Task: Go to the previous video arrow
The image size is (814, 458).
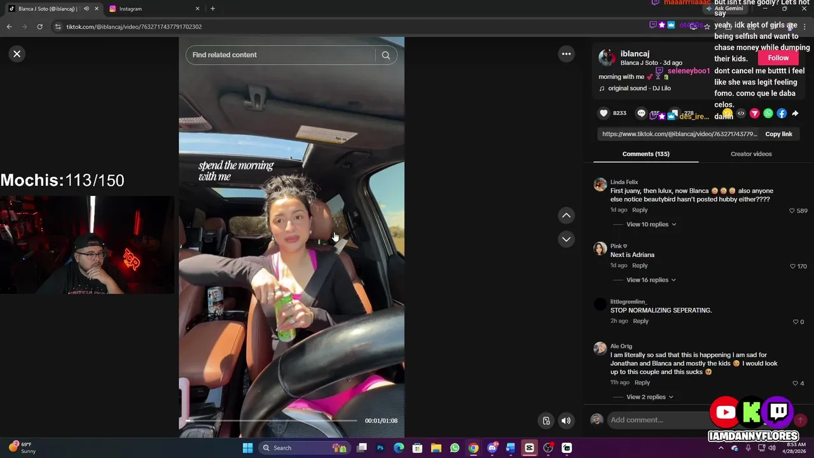Action: pyautogui.click(x=566, y=216)
